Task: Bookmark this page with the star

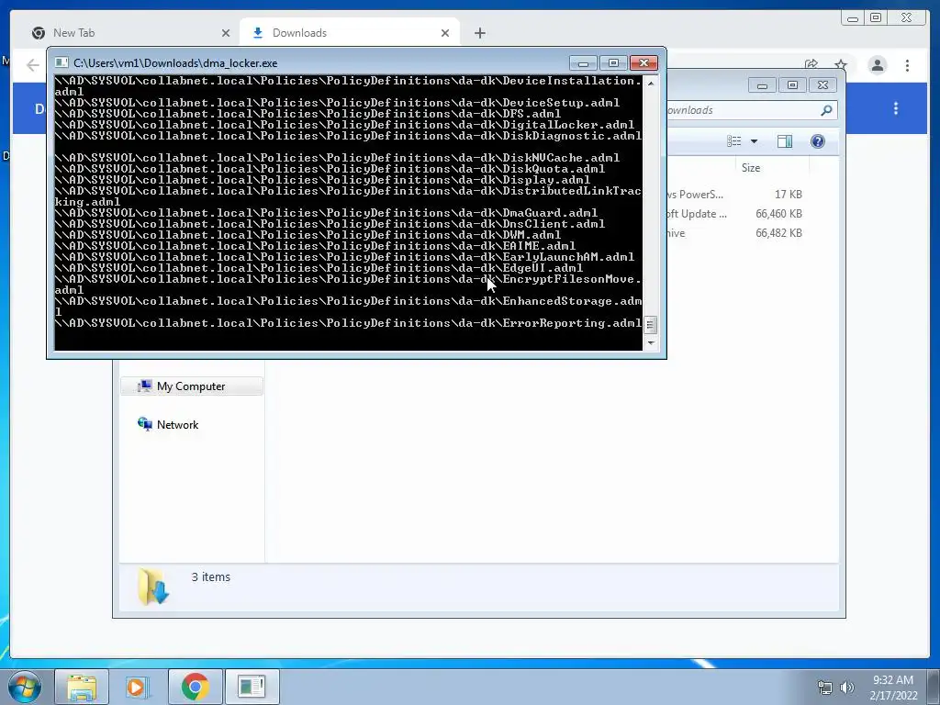Action: [x=841, y=65]
